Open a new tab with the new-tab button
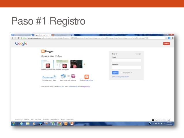 [x=73, y=35]
